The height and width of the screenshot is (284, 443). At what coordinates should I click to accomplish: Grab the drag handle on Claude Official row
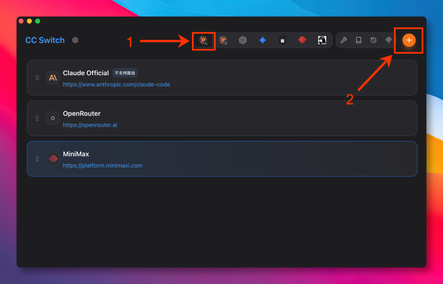37,77
